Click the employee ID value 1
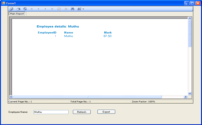The width and height of the screenshot is (202, 125). click(55, 36)
